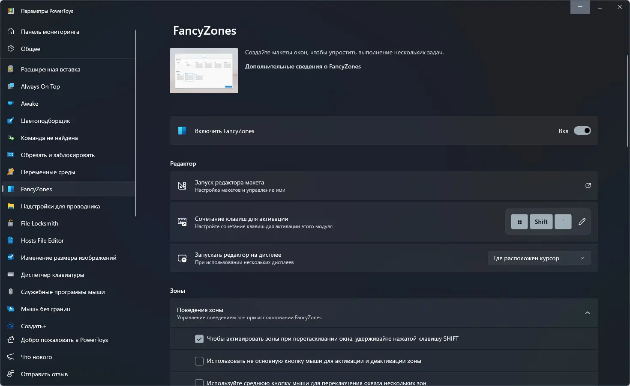Select Что нового in sidebar
Viewport: 630px width, 386px height.
pos(69,357)
